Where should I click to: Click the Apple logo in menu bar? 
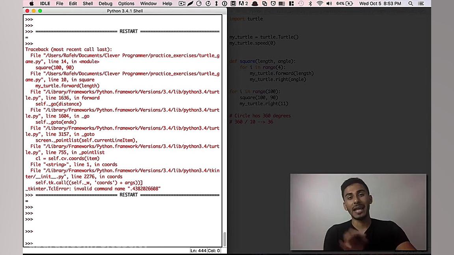pos(31,4)
